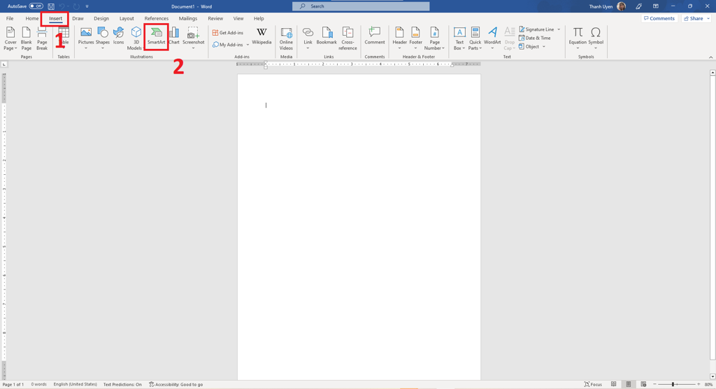
Task: Insert a Text Box
Action: [x=459, y=38]
